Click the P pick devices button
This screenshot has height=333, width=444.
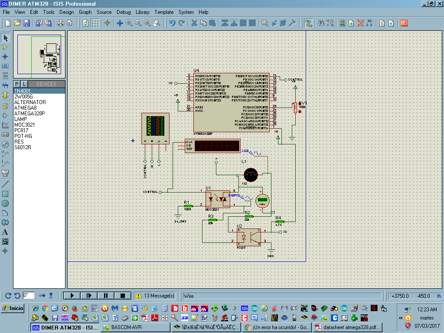pyautogui.click(x=17, y=84)
